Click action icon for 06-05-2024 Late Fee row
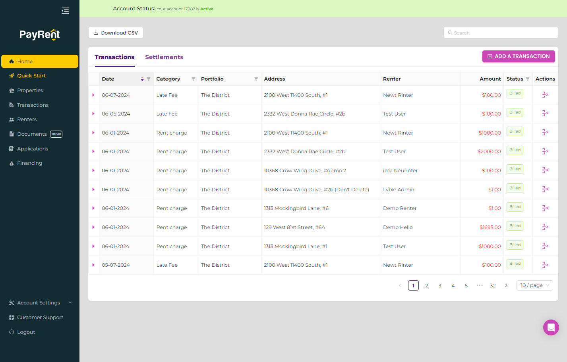 (x=545, y=114)
